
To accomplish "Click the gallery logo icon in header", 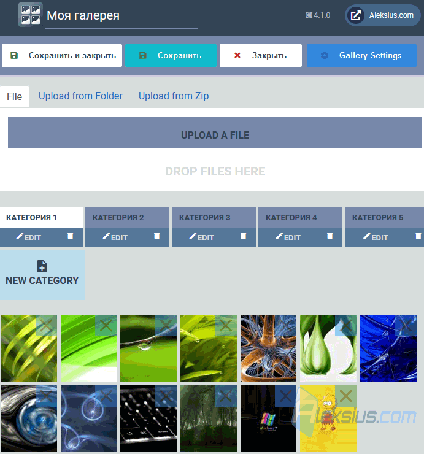I will [x=31, y=15].
